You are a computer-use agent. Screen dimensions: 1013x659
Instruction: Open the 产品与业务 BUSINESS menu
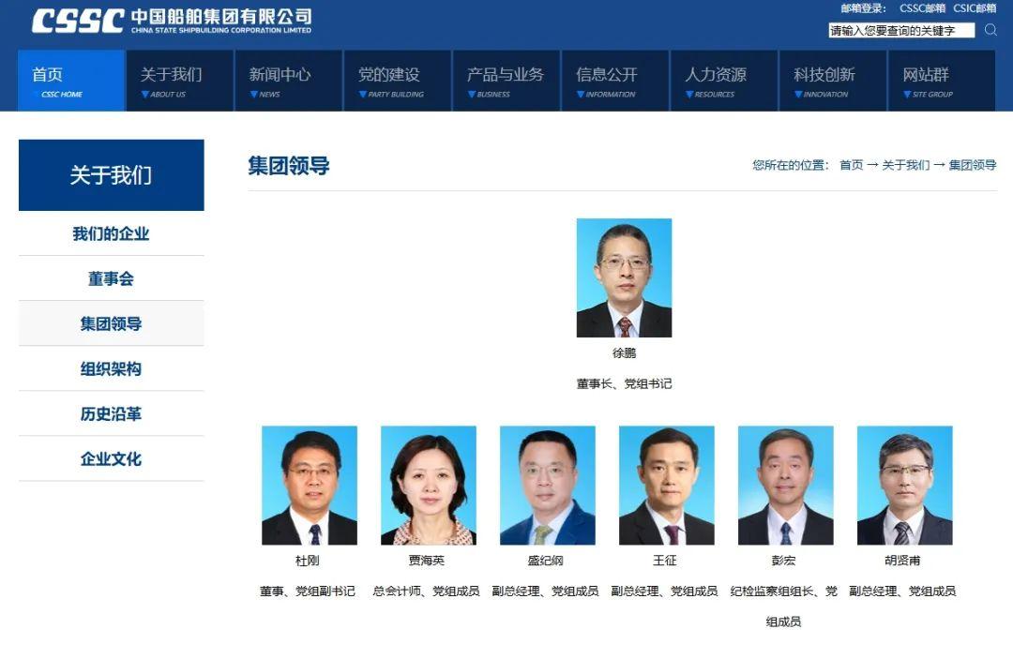pyautogui.click(x=506, y=81)
